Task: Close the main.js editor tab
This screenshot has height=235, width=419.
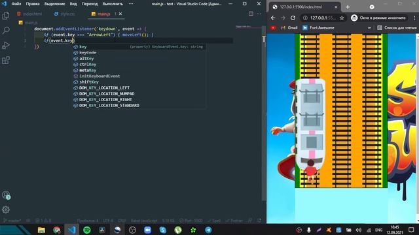Action: click(120, 14)
